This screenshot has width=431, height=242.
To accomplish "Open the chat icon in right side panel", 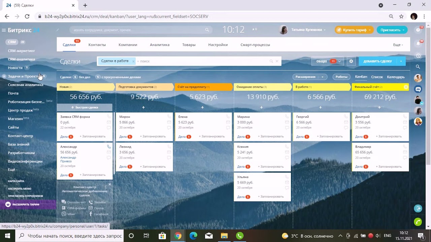I will (418, 55).
